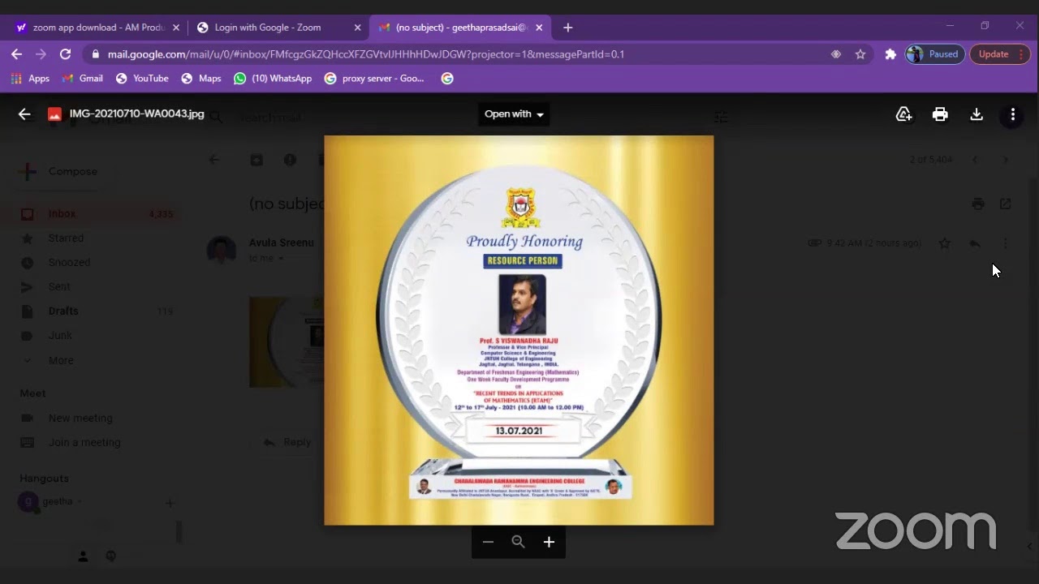Close the Login with Google tab
Viewport: 1039px width, 584px height.
[x=357, y=28]
